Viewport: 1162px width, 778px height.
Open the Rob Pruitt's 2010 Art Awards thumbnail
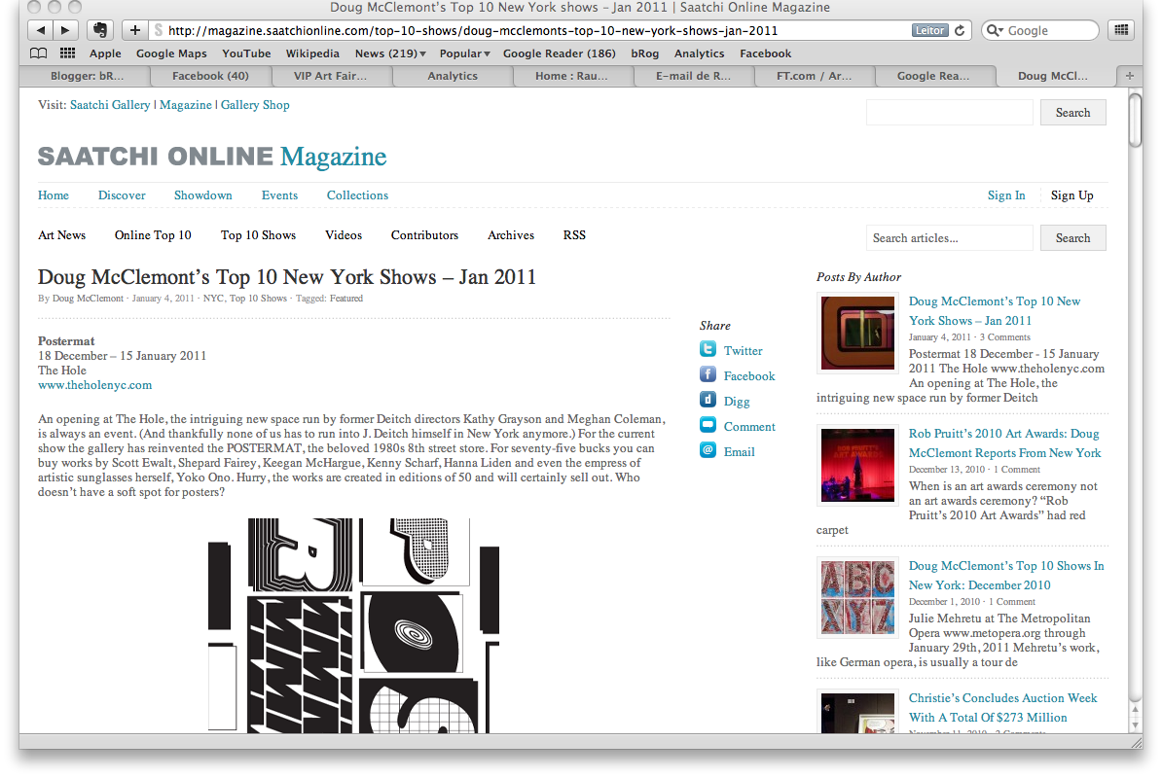click(857, 465)
